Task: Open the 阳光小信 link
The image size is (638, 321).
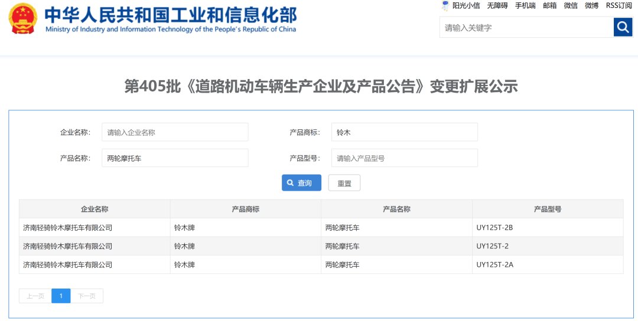Action: tap(466, 6)
